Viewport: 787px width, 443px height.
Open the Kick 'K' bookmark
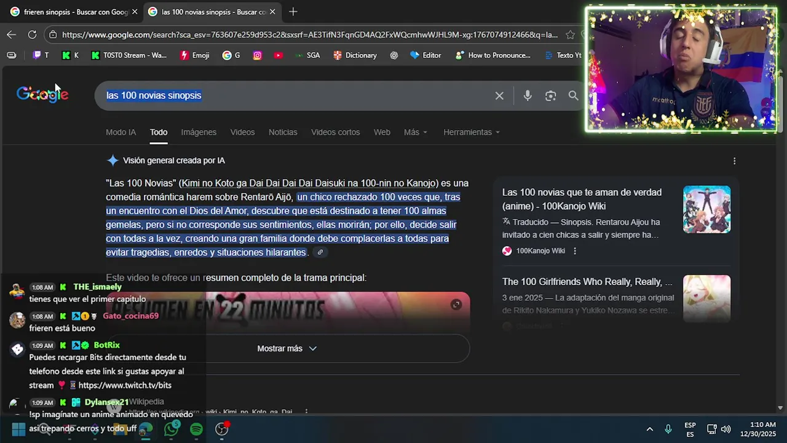70,55
